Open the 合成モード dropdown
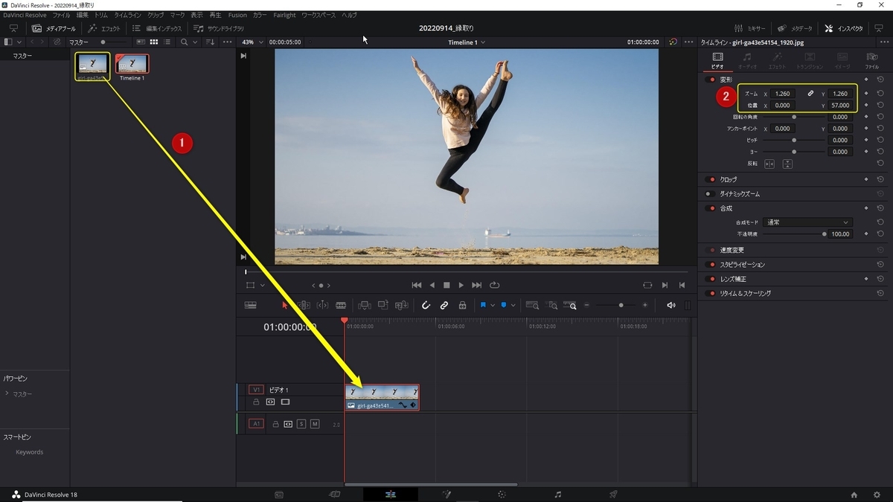Image resolution: width=893 pixels, height=502 pixels. tap(807, 222)
